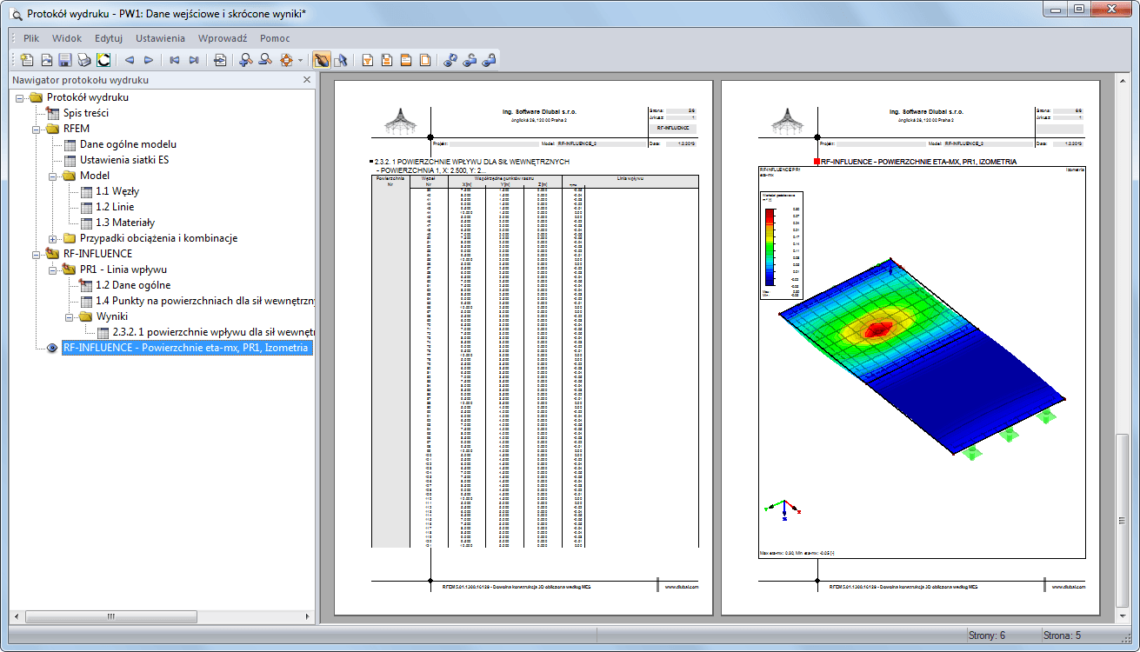This screenshot has width=1140, height=652.
Task: Click the preview scrollbar down arrow
Action: coord(1122,615)
